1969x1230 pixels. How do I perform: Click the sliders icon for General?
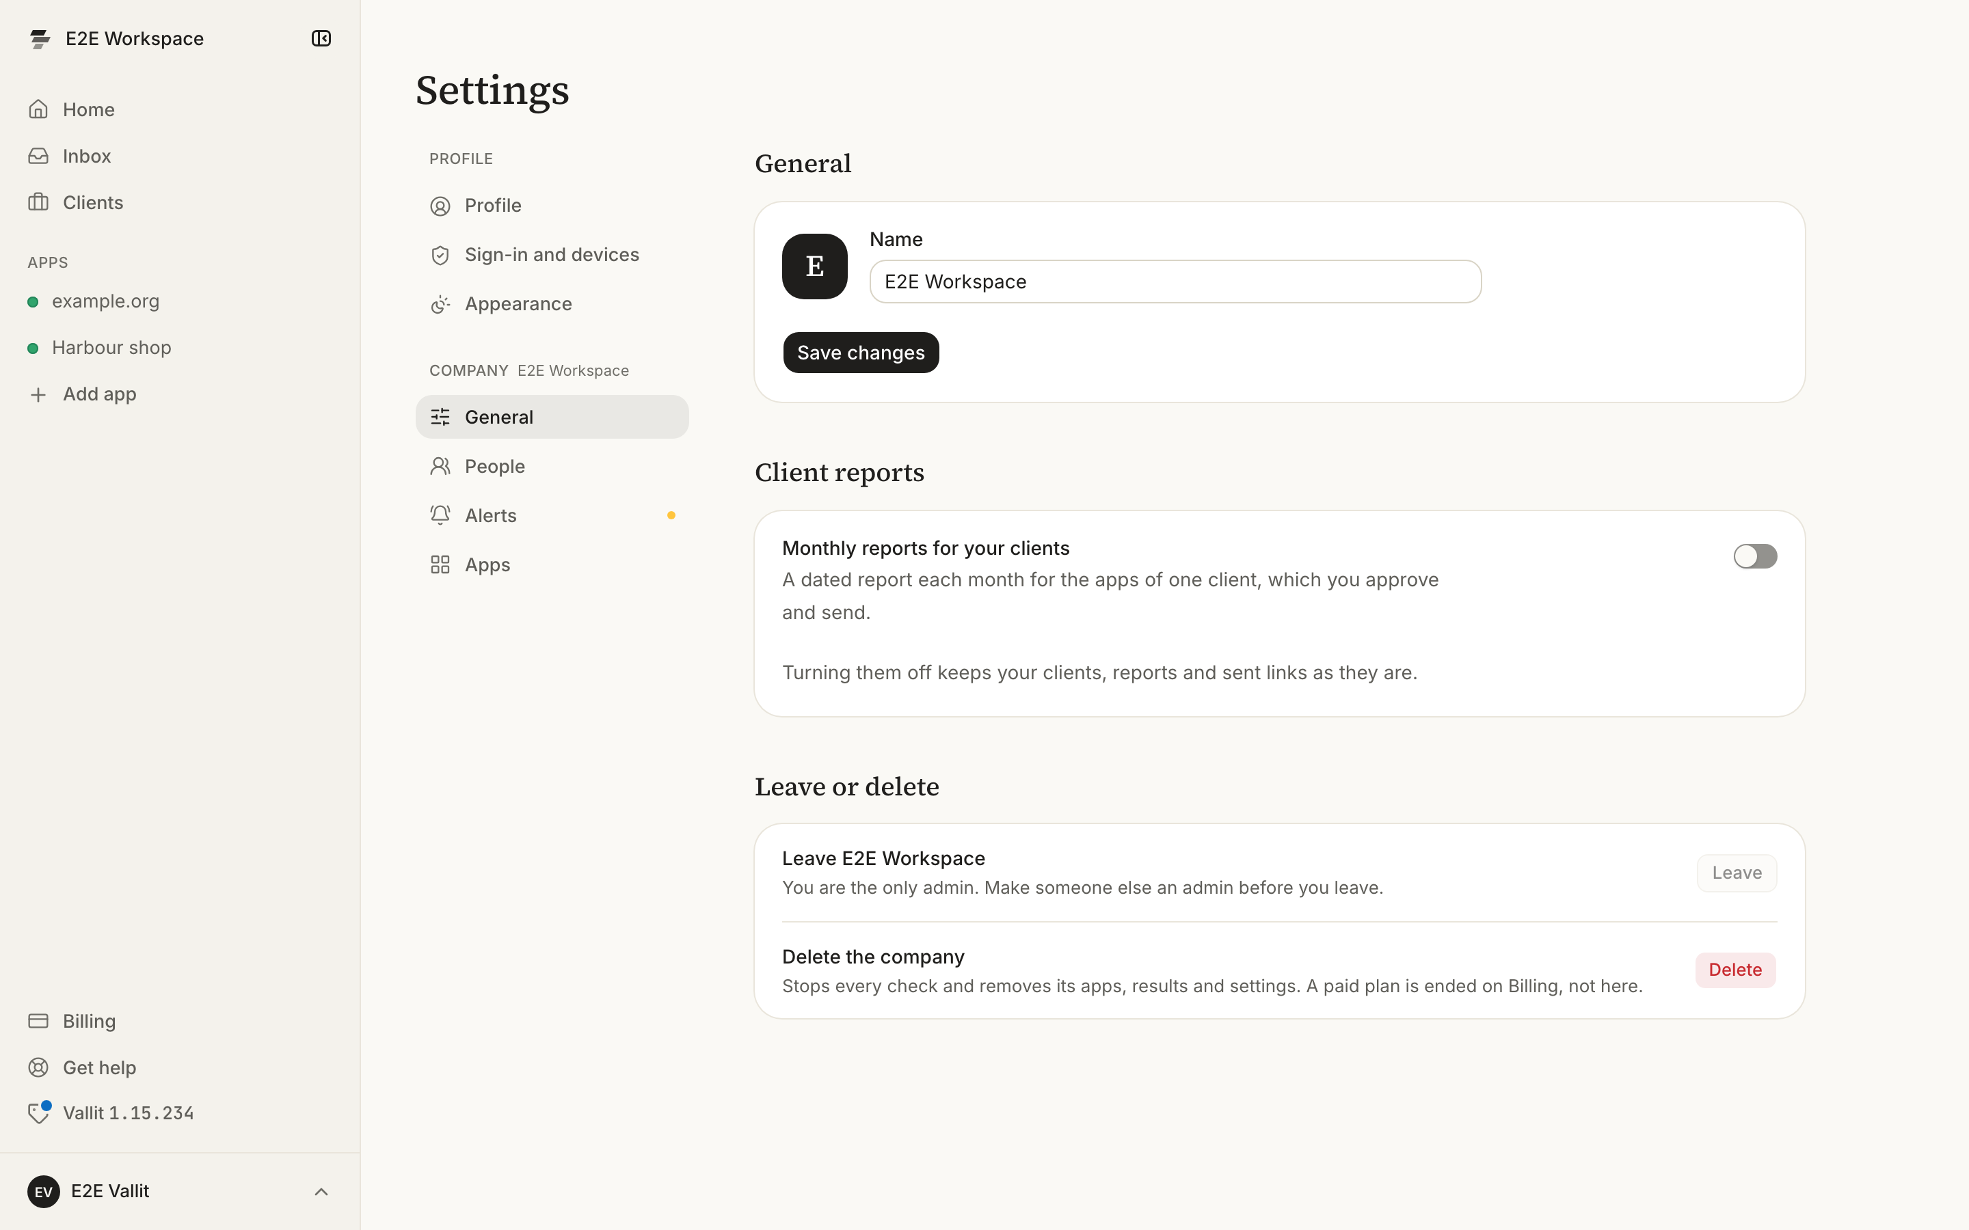440,418
